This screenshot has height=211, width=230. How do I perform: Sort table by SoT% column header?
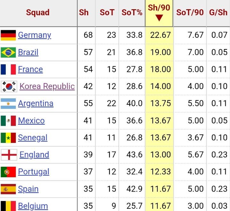pos(132,12)
